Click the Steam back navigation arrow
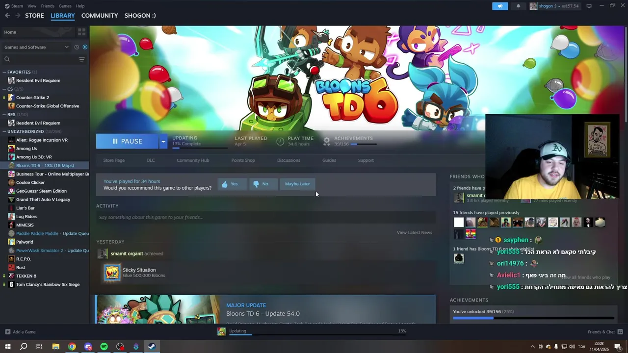The height and width of the screenshot is (353, 628). tap(7, 16)
